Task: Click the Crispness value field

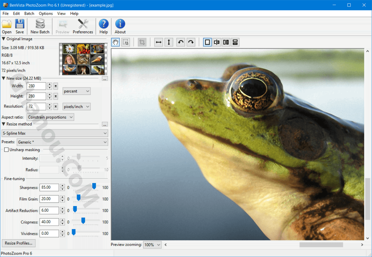Action: (x=49, y=222)
